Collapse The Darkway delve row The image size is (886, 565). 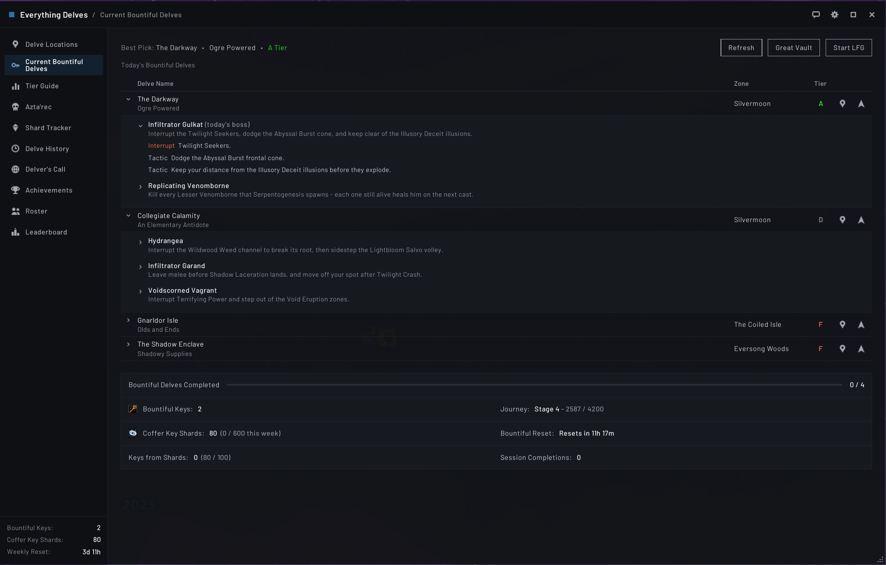[x=129, y=99]
